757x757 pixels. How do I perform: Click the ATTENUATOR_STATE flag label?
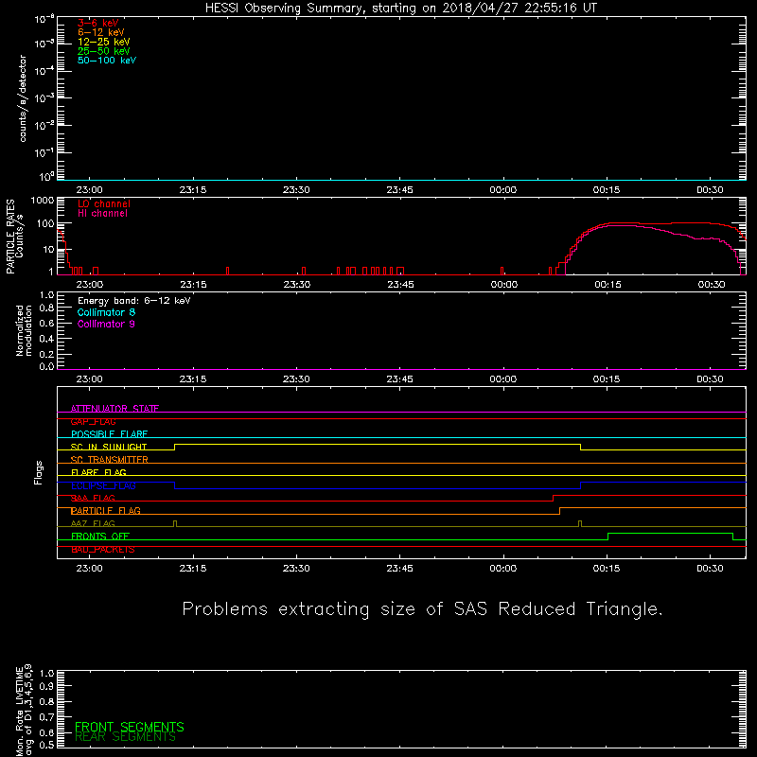point(114,409)
